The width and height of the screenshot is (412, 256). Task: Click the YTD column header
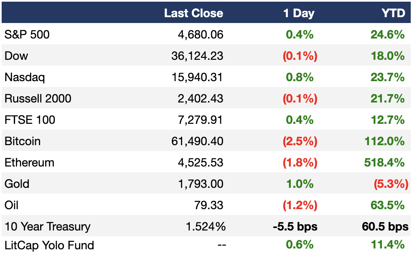393,13
